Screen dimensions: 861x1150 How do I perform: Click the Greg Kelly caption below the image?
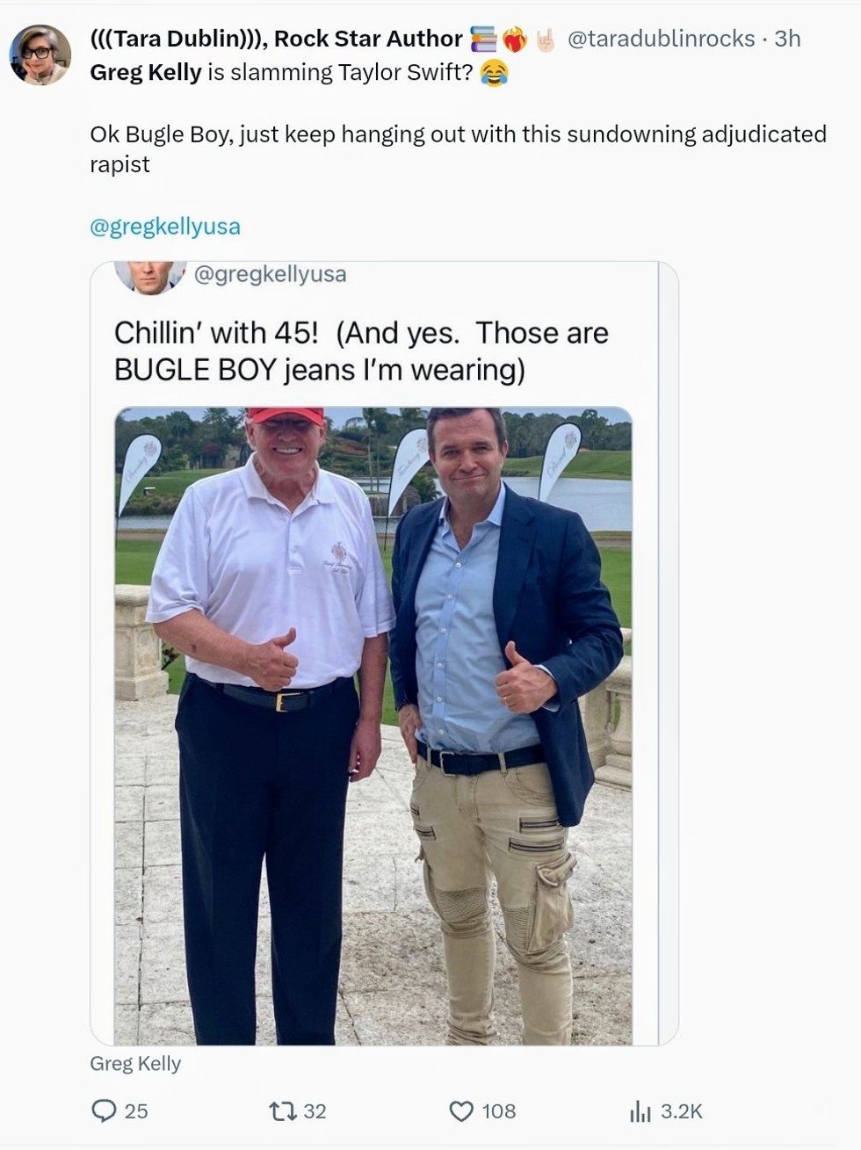[135, 1063]
